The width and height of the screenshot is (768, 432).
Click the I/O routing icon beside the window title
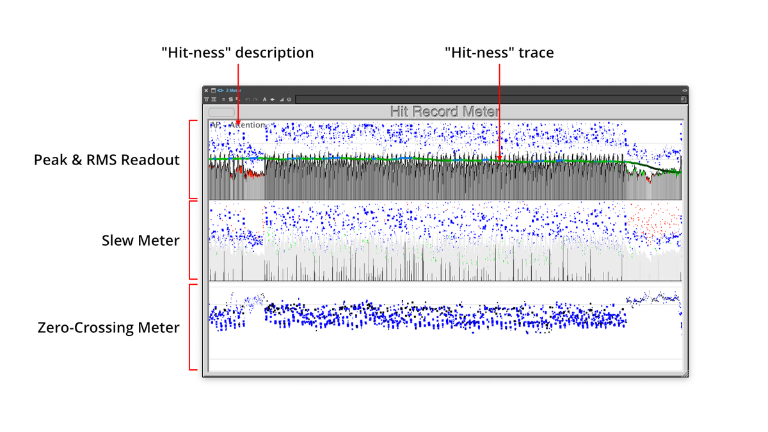(220, 91)
